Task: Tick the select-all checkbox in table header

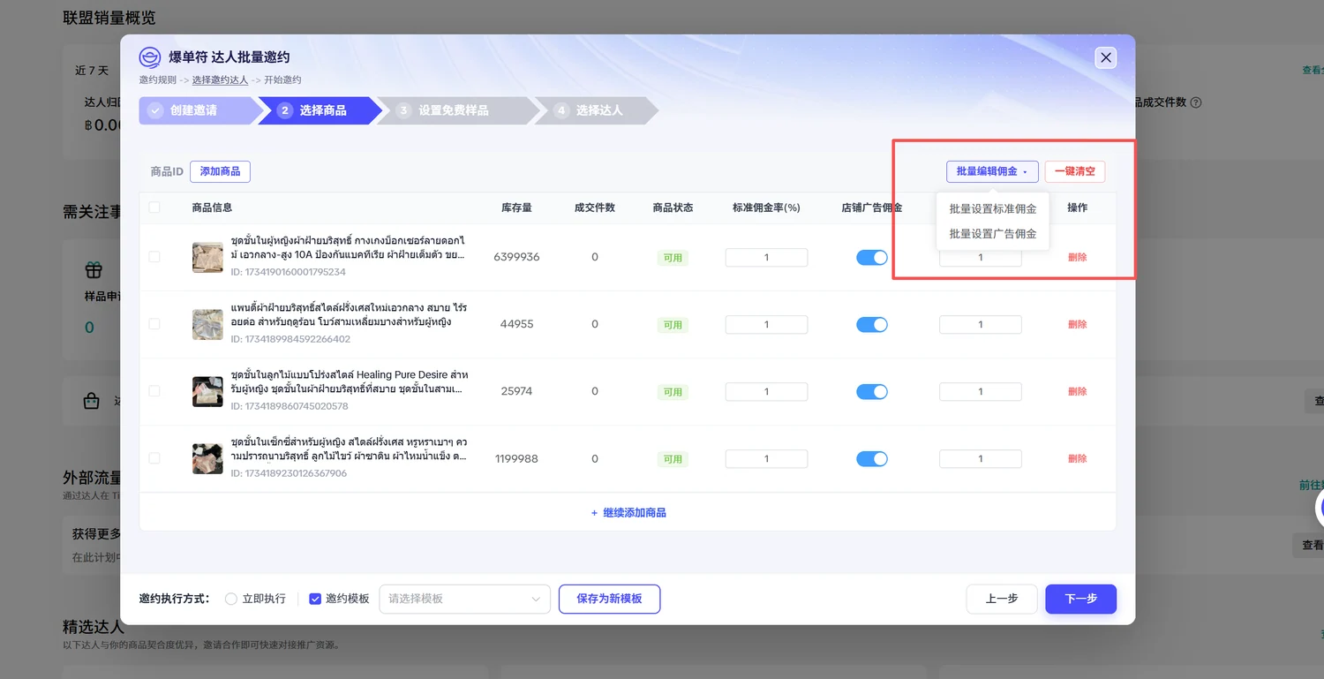Action: (154, 207)
